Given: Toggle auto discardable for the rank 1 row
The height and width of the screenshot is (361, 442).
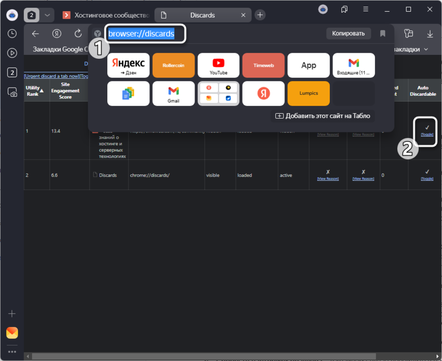Looking at the screenshot, I should coord(427,135).
